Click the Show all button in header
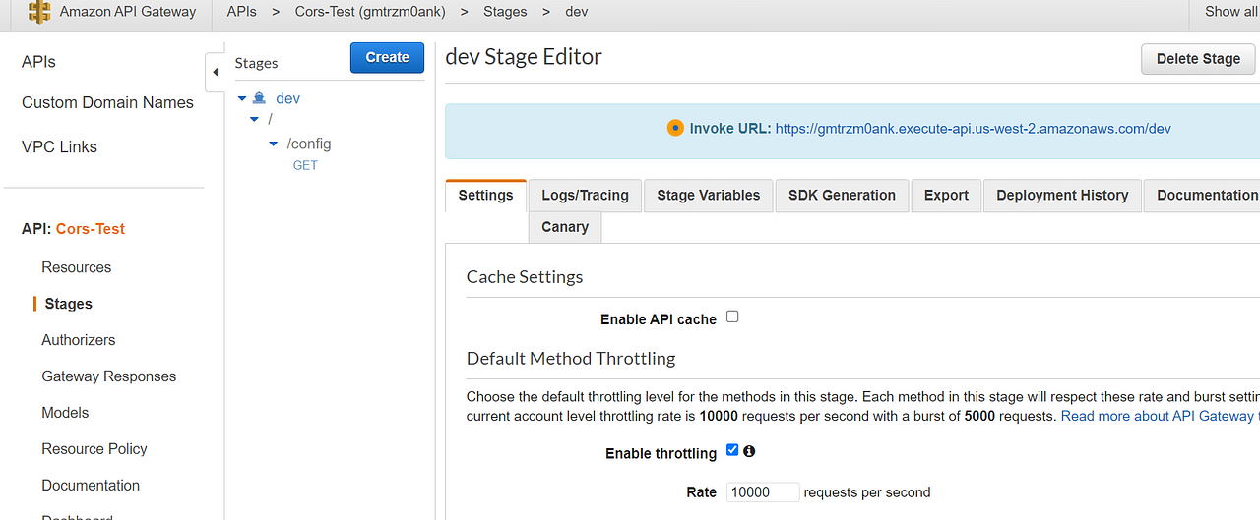The width and height of the screenshot is (1260, 520). (x=1230, y=12)
